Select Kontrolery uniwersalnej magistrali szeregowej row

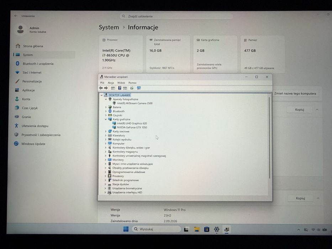[x=139, y=156]
